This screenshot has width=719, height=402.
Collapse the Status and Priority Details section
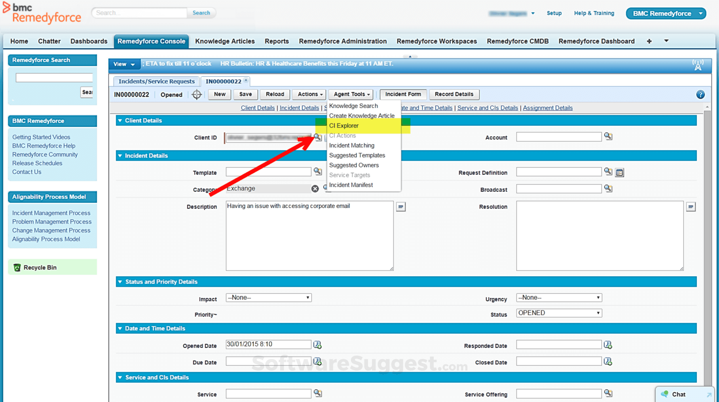click(120, 282)
